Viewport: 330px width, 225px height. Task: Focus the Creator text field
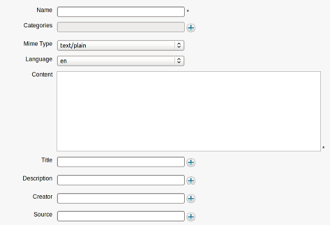121,198
